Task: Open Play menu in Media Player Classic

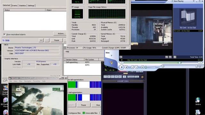Action: [20, 81]
